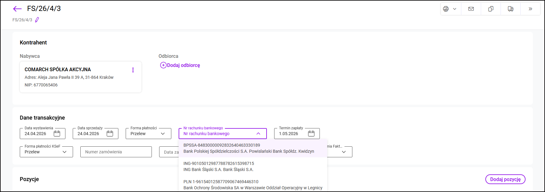The image size is (545, 192).
Task: Open the calendar for Termin zapłaty
Action: 311,134
